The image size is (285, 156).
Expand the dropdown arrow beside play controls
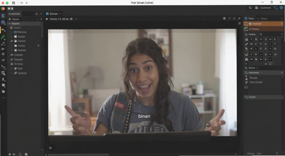tap(76, 19)
